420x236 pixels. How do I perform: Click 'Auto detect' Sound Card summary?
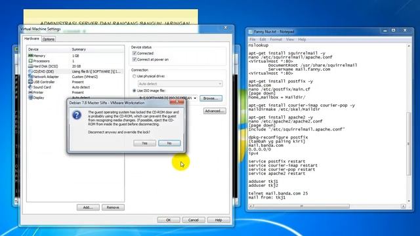pyautogui.click(x=81, y=87)
